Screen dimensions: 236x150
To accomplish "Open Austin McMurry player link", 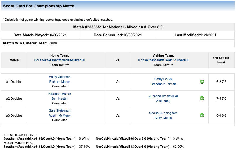I will pos(60,115).
